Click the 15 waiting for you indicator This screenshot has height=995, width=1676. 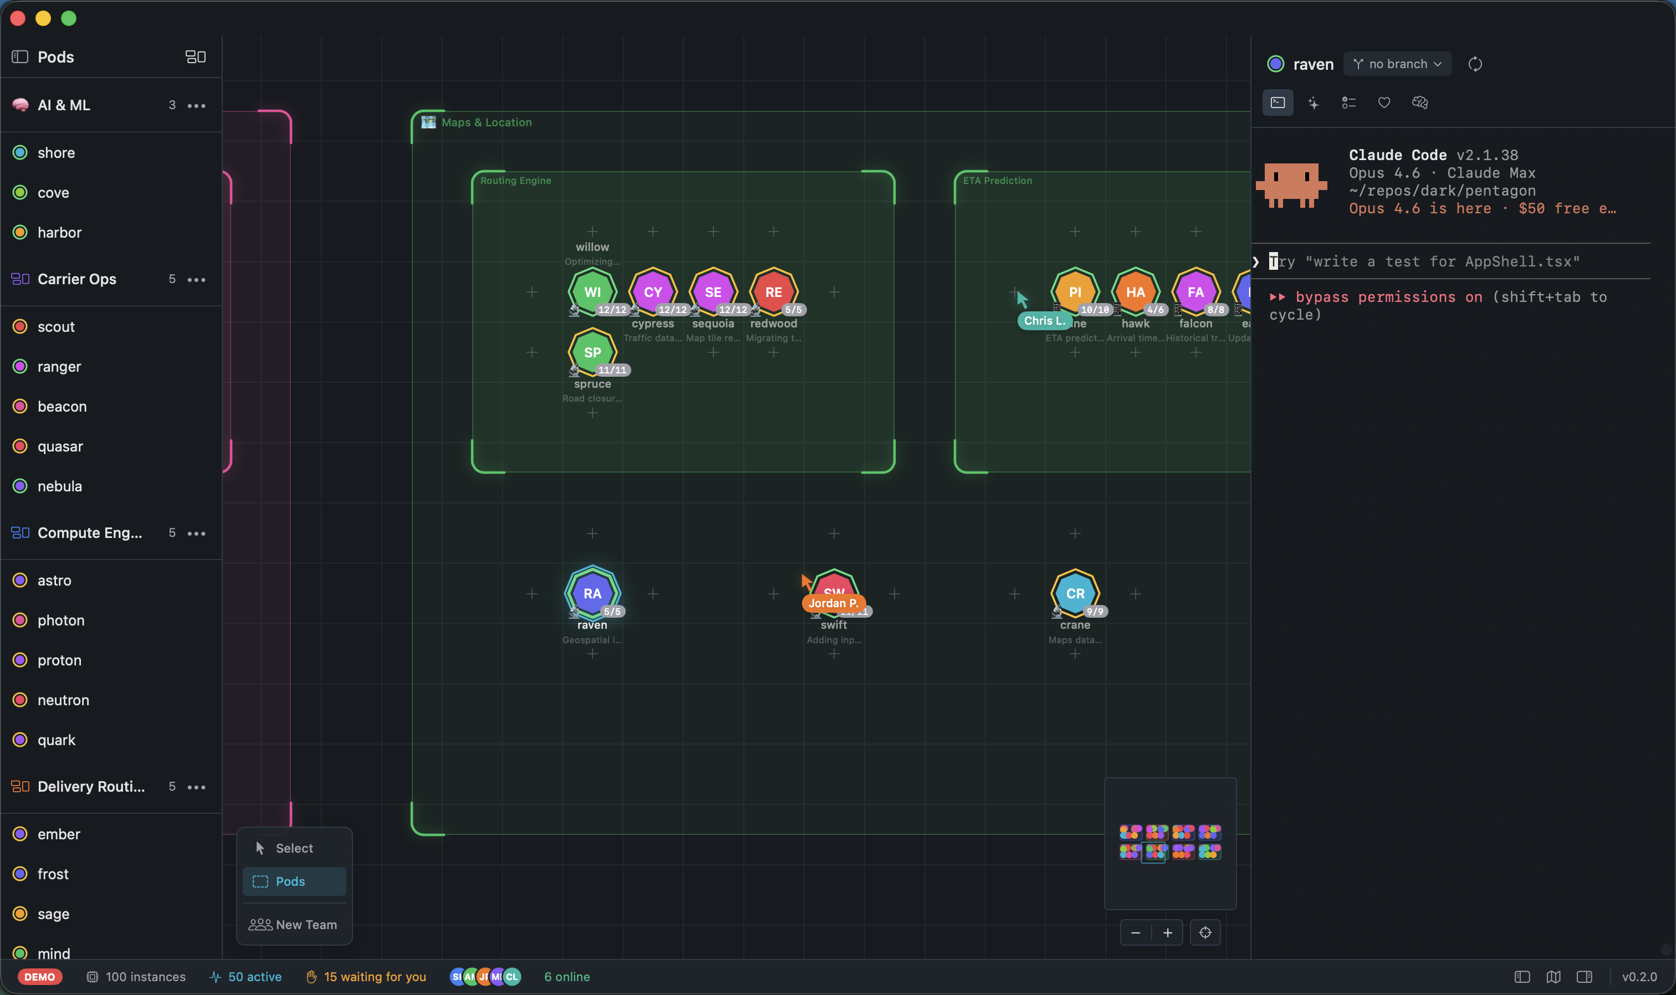[x=365, y=977]
